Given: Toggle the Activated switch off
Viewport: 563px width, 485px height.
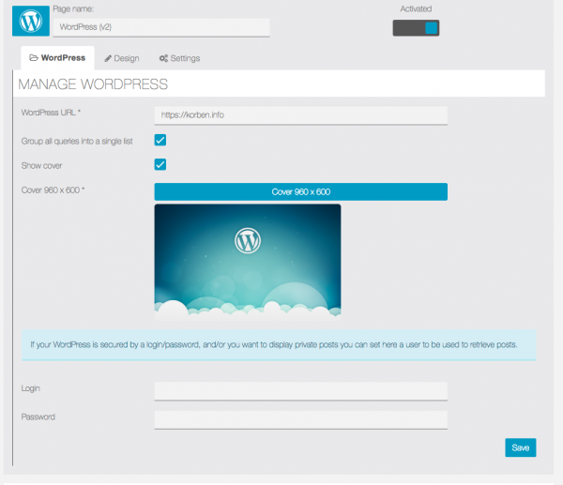Looking at the screenshot, I should coord(416,28).
